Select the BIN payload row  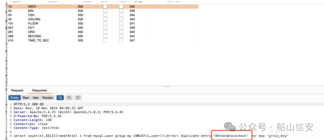click(103, 11)
